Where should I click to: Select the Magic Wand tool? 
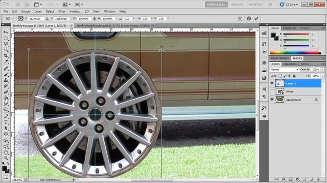click(x=6, y=50)
